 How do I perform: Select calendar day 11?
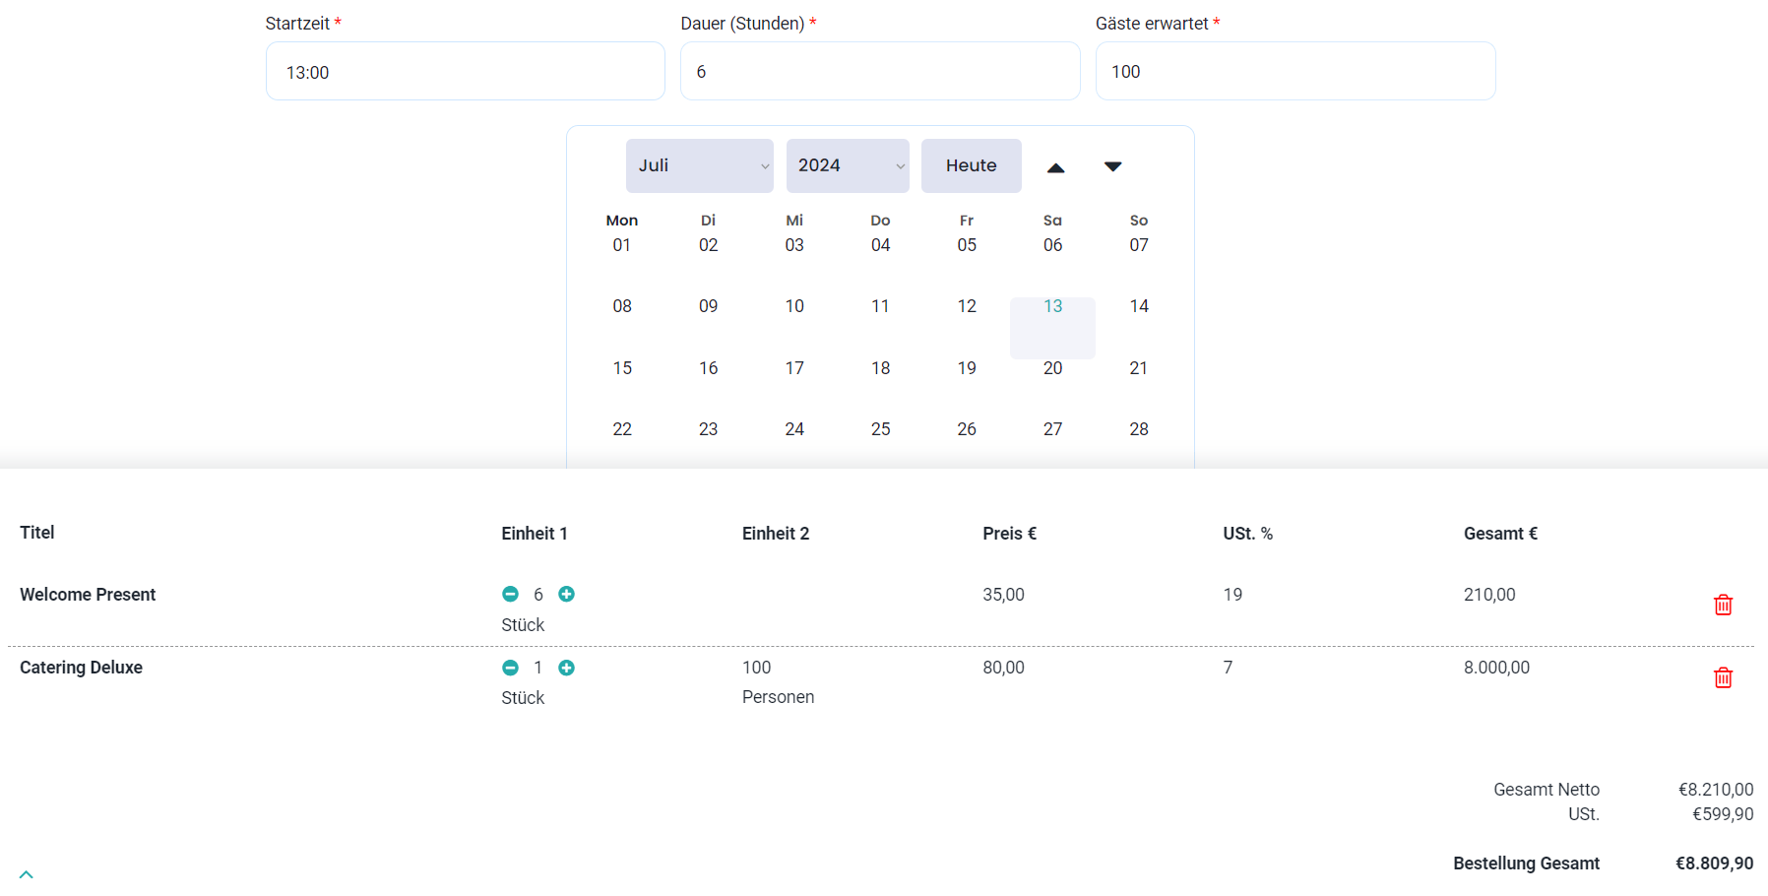click(881, 306)
